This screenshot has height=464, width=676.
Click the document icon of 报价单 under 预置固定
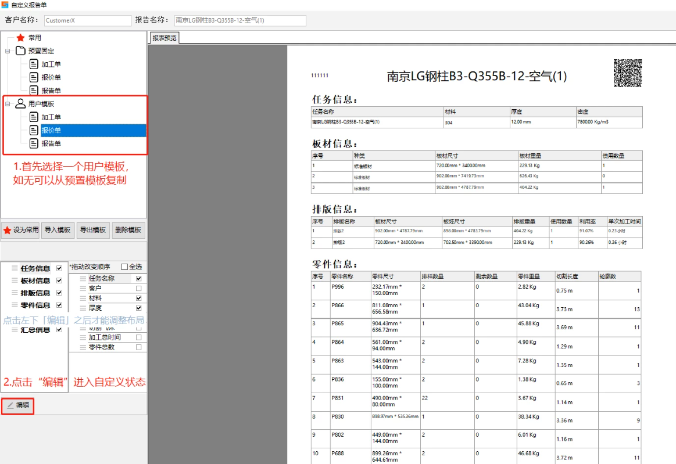(34, 78)
